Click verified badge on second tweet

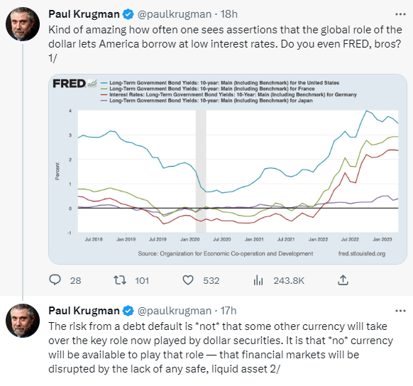coord(128,311)
